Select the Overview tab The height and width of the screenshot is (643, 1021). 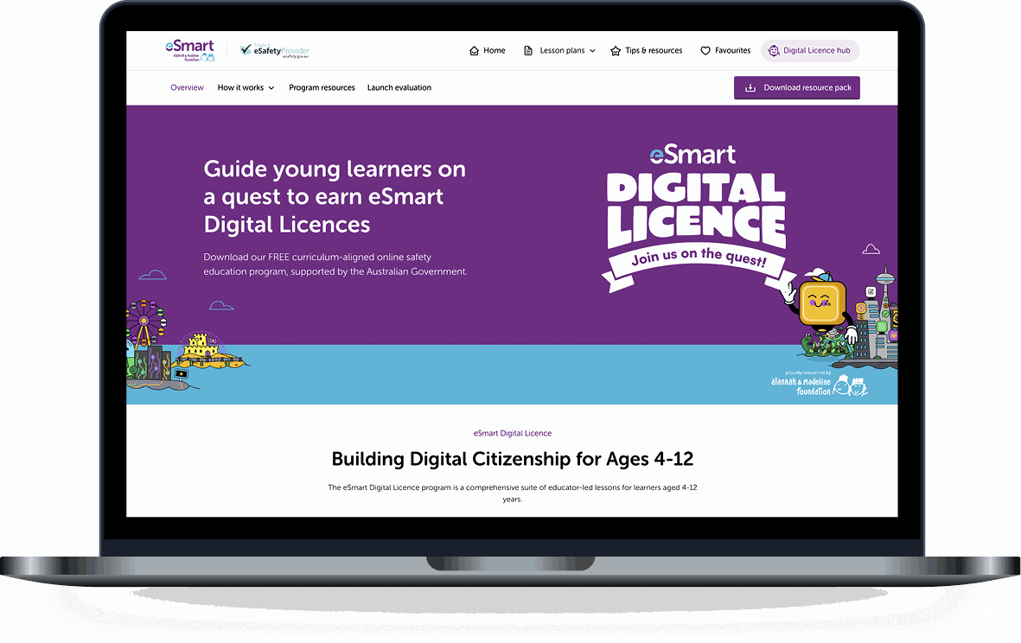point(187,88)
